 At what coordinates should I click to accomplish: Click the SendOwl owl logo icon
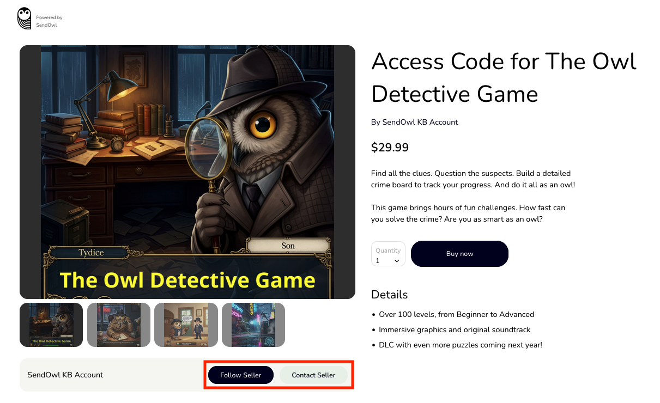click(x=25, y=18)
